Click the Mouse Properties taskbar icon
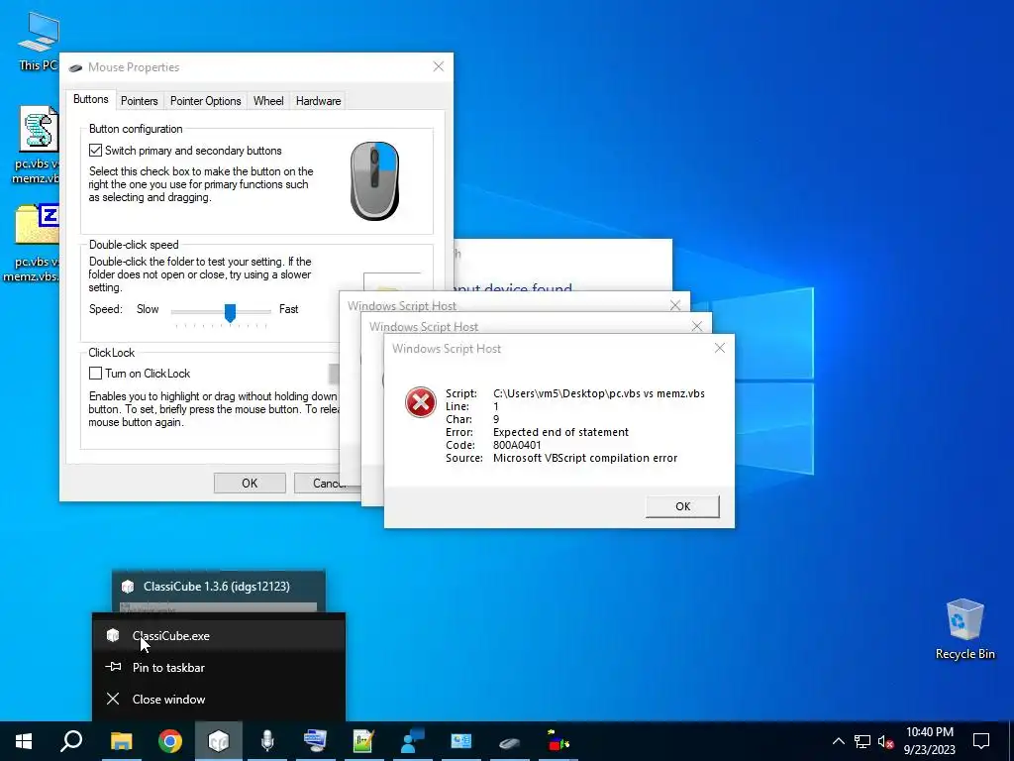This screenshot has width=1014, height=761. [510, 742]
